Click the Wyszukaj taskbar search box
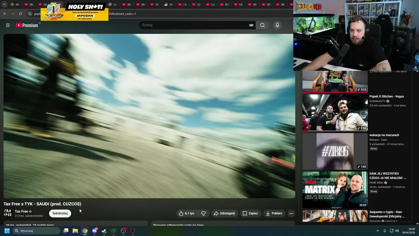419x236 pixels. click(37, 231)
